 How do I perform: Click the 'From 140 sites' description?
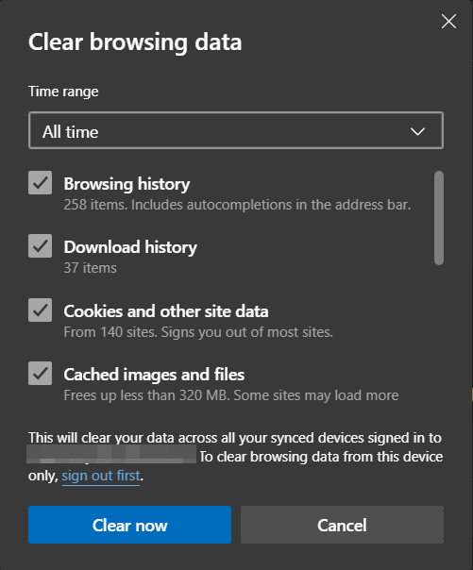tap(198, 332)
